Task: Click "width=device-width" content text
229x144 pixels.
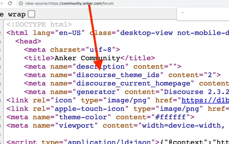Action: [x=182, y=126]
